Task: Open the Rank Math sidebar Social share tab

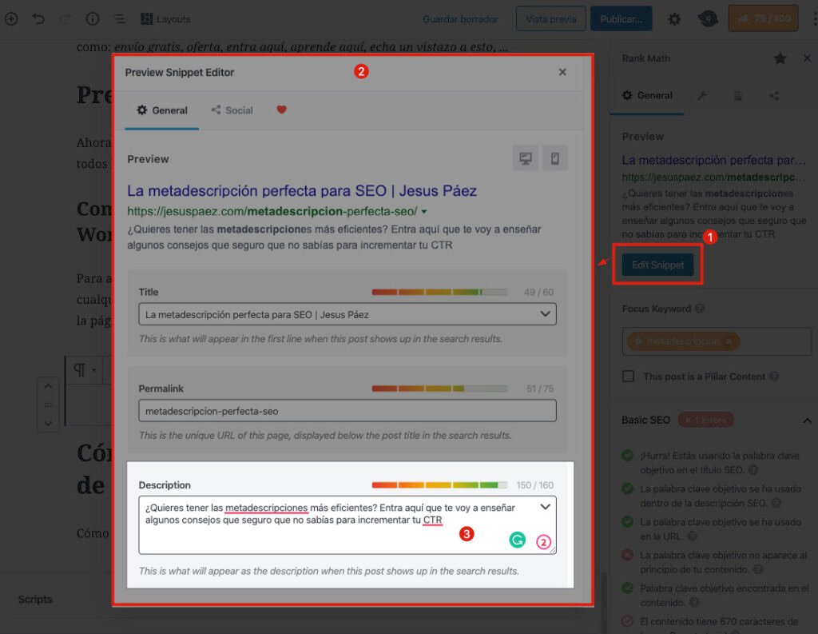Action: pos(774,96)
